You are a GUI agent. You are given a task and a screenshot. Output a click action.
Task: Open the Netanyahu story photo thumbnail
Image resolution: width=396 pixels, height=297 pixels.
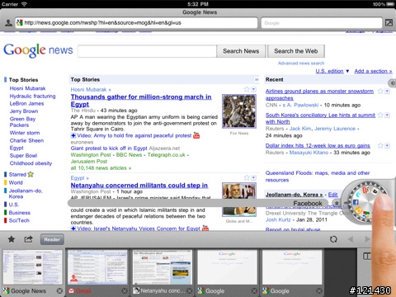coord(239,199)
